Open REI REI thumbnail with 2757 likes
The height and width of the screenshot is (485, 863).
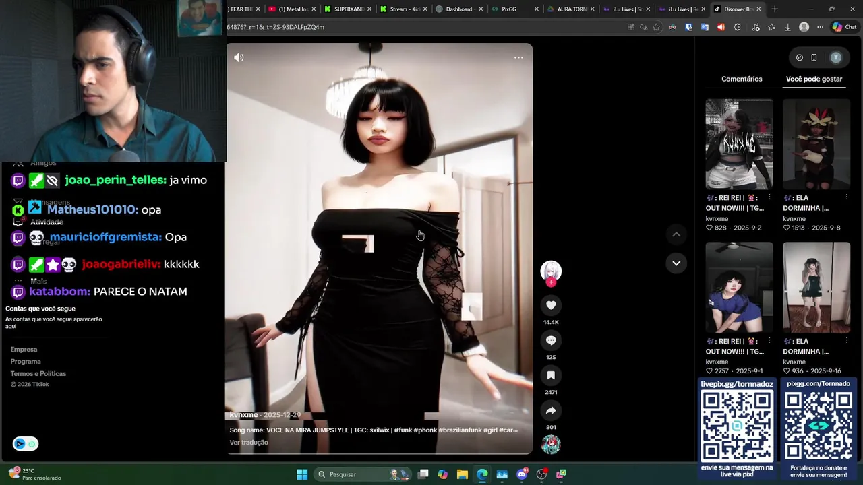pyautogui.click(x=739, y=288)
